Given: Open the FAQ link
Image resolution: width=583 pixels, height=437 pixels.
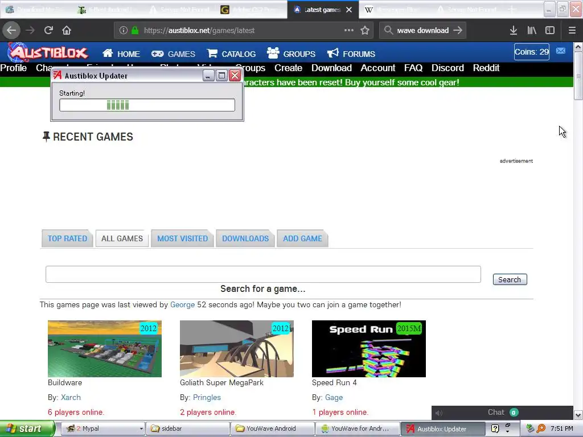Looking at the screenshot, I should point(413,68).
